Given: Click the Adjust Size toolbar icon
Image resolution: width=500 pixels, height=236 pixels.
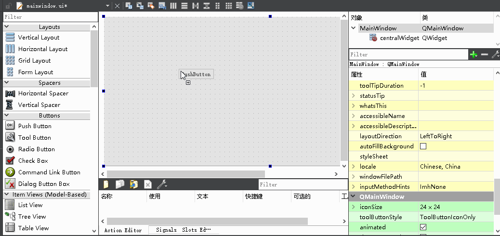Looking at the screenshot, I should pos(251,5).
